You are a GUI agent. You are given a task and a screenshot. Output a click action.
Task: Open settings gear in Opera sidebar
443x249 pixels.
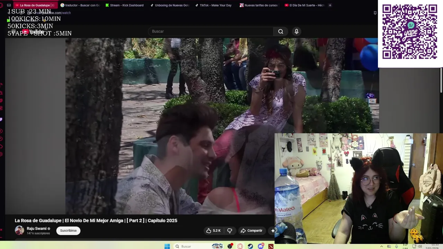click(x=1, y=154)
